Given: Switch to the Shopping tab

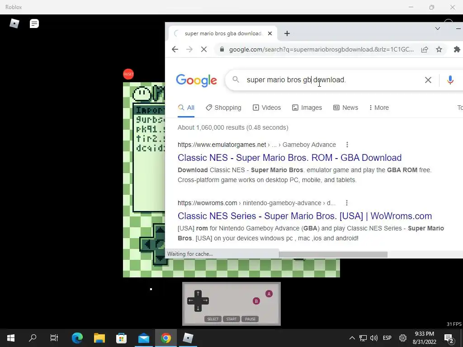Looking at the screenshot, I should (x=223, y=108).
